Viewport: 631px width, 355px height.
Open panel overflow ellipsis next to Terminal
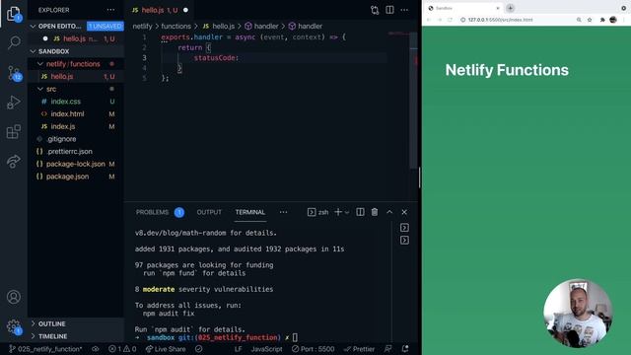[x=283, y=212]
